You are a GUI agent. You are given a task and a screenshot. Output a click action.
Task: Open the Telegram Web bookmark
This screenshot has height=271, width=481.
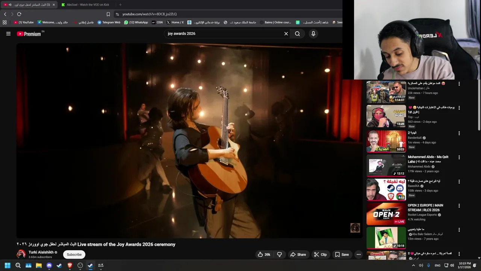coord(109,22)
